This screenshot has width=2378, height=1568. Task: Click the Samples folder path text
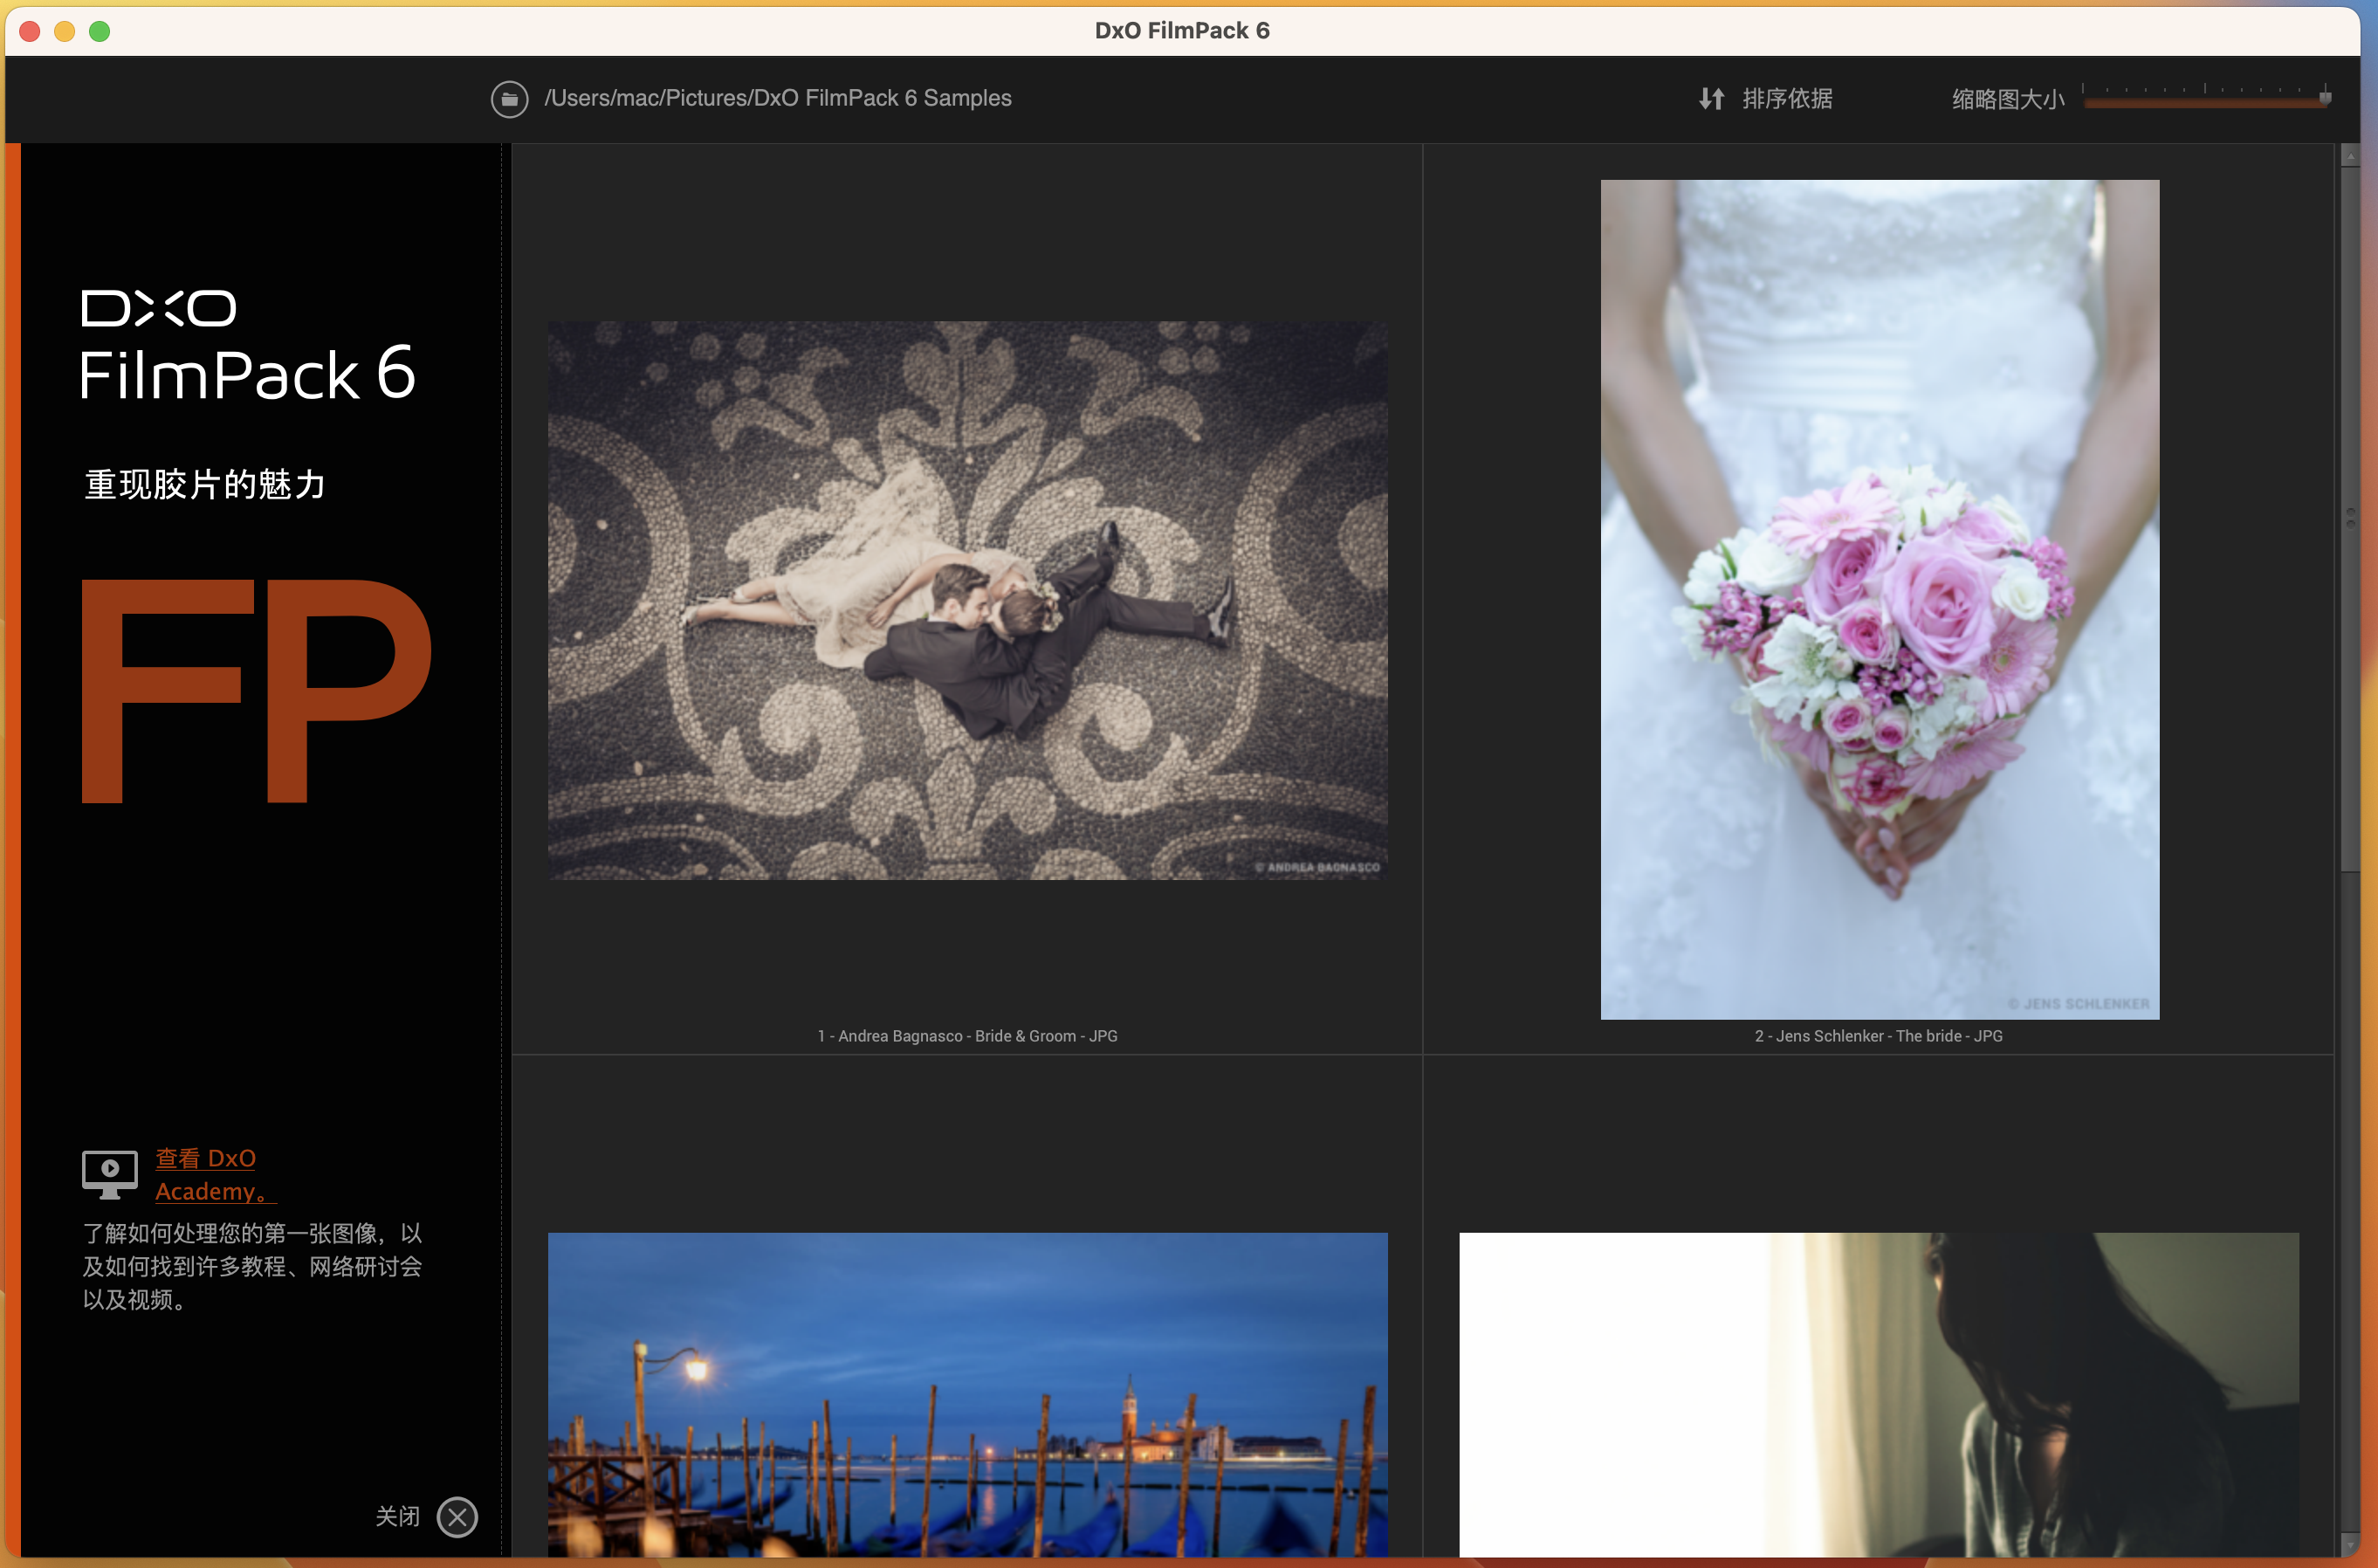777,98
